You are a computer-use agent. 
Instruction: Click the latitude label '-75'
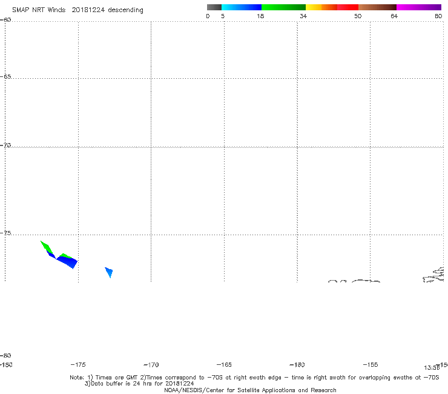[5, 233]
